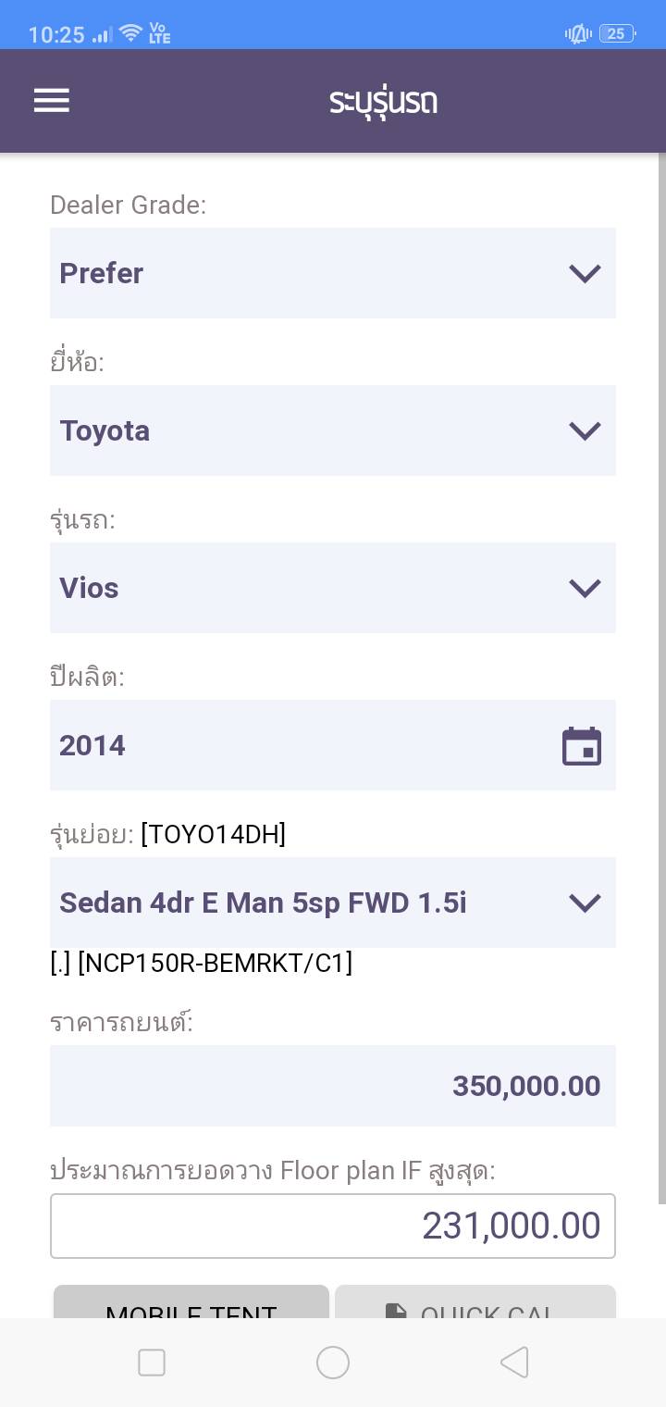Screen dimensions: 666x1407
Task: Expand the Sedan 4dr sub-model dropdown chevron
Action: [585, 903]
